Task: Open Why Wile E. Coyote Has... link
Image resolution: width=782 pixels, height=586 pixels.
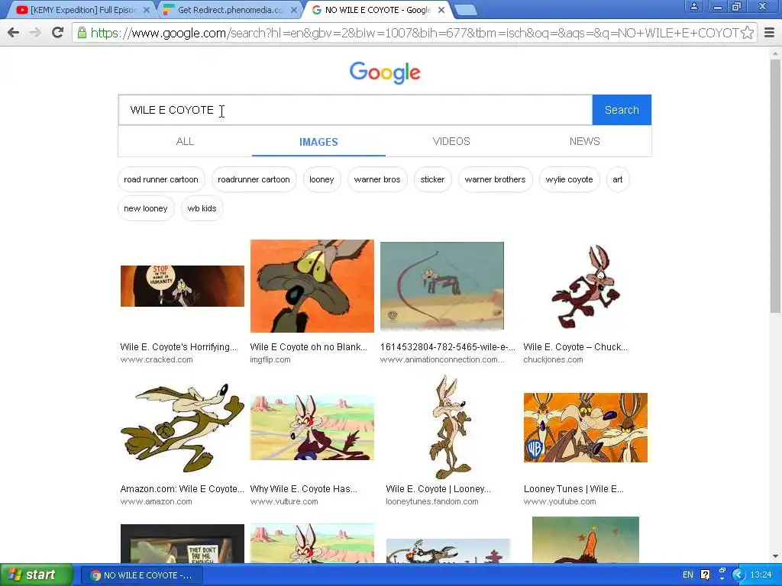Action: 304,489
